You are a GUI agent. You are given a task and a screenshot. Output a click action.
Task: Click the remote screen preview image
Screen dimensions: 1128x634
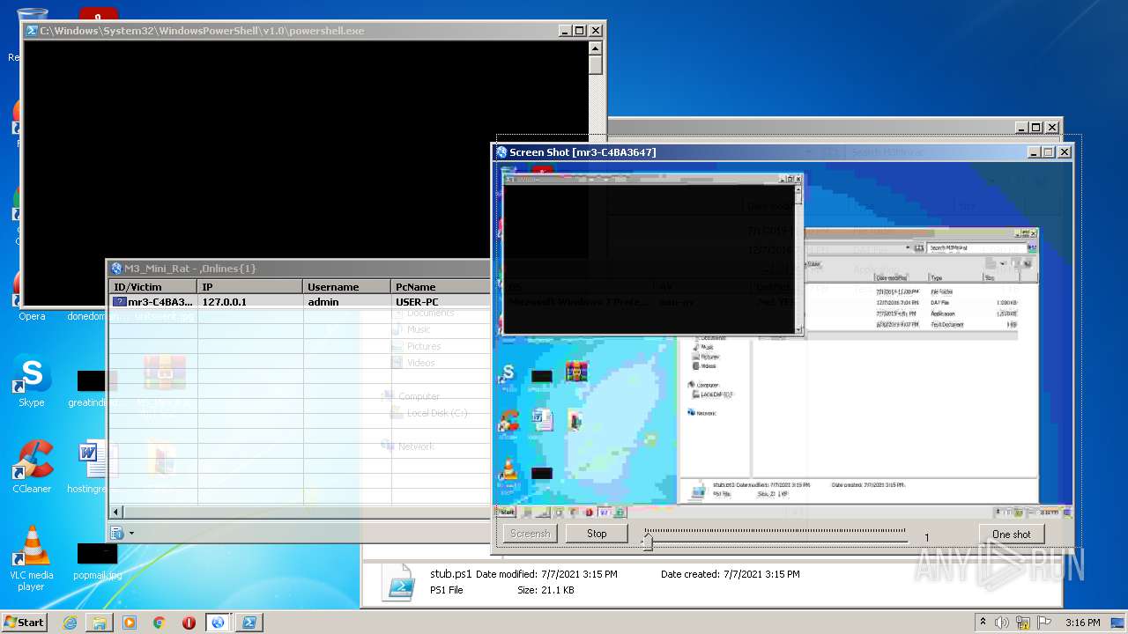[783, 341]
